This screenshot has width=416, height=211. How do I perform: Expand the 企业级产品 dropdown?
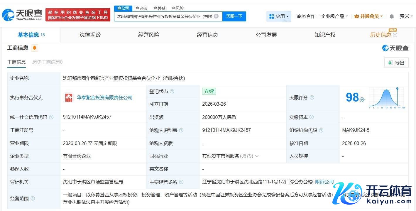point(334,16)
